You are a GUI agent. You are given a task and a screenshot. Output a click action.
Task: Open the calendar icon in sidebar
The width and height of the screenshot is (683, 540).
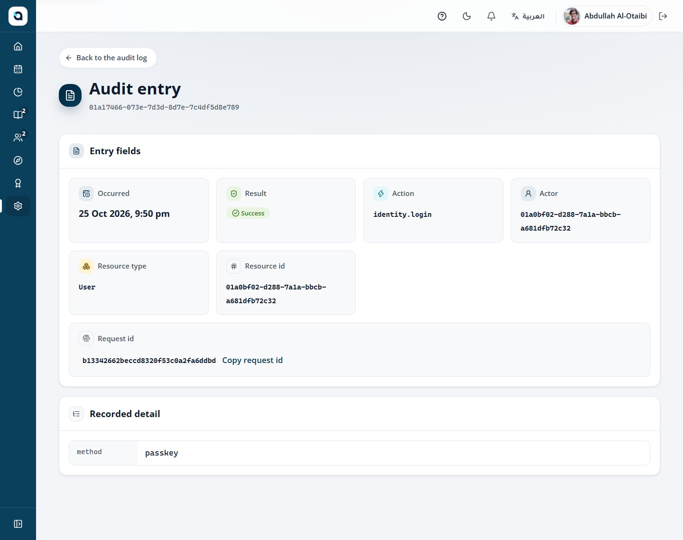tap(18, 69)
